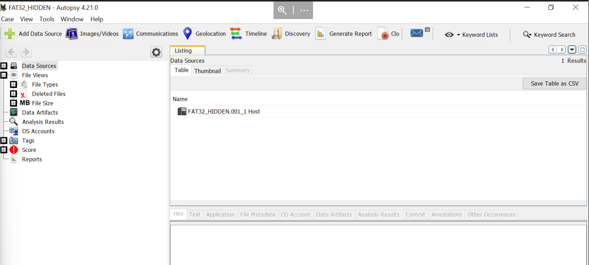Open the Discovery icon
This screenshot has height=265, width=589.
[277, 34]
